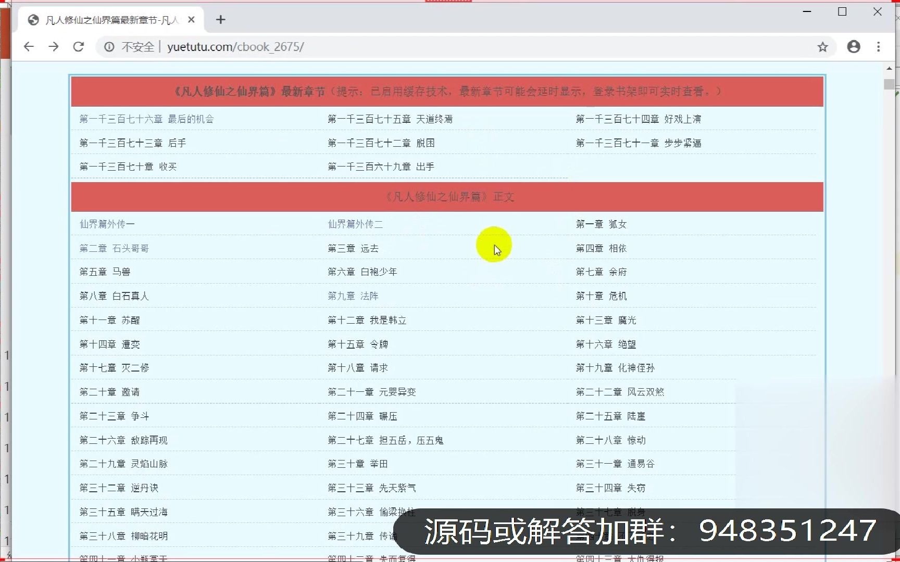Open 第十四章 遭变
The height and width of the screenshot is (562, 900).
click(x=109, y=344)
